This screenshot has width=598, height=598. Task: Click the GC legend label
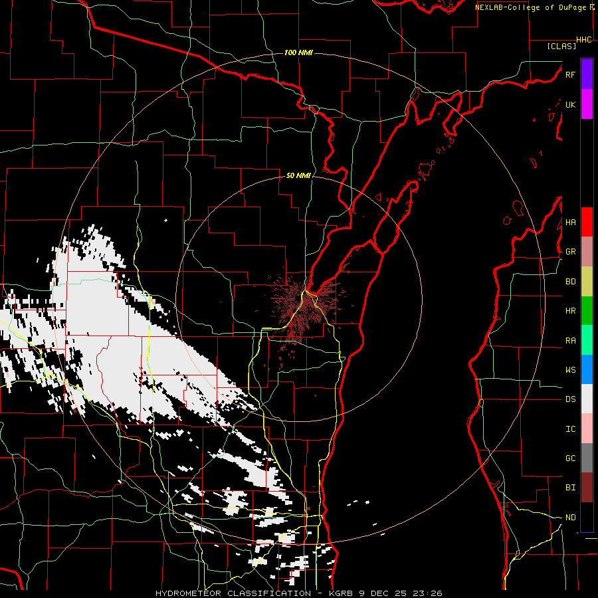click(x=571, y=458)
